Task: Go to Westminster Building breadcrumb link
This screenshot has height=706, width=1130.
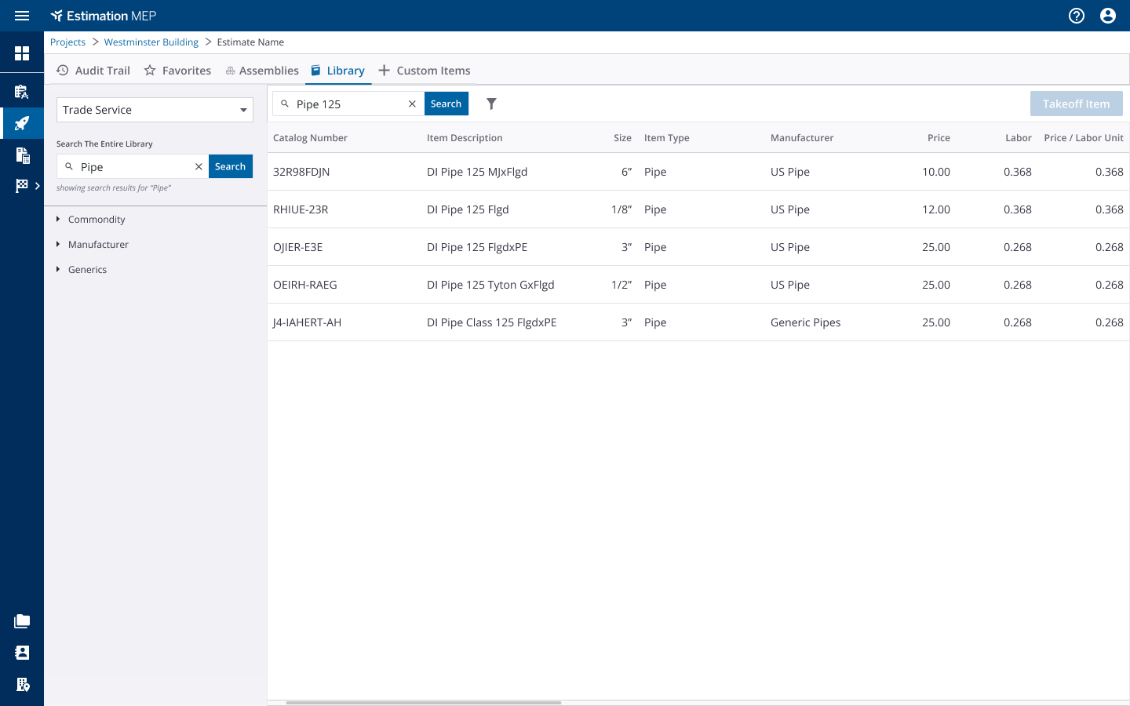Action: 151,42
